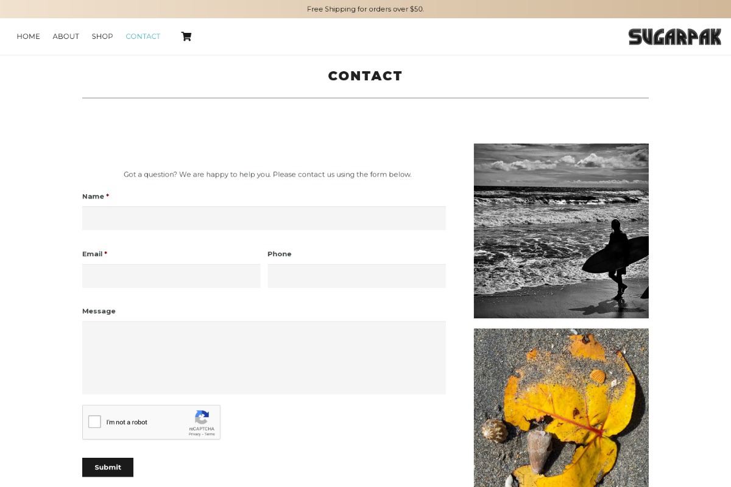Check the I'm not a robot box
731x487 pixels.
click(94, 422)
